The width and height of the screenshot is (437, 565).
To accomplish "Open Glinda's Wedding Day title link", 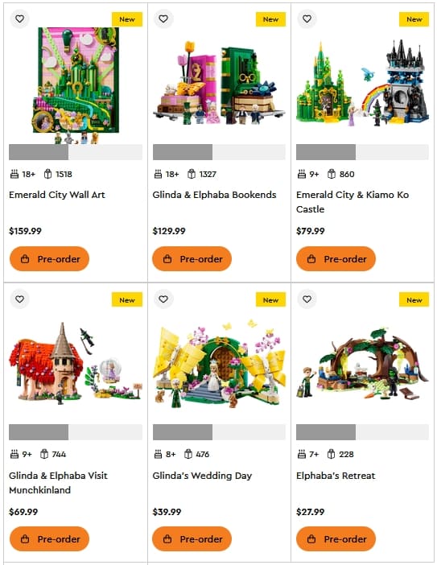I will coord(202,476).
